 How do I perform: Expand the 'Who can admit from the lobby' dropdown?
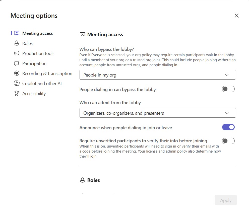click(x=157, y=113)
